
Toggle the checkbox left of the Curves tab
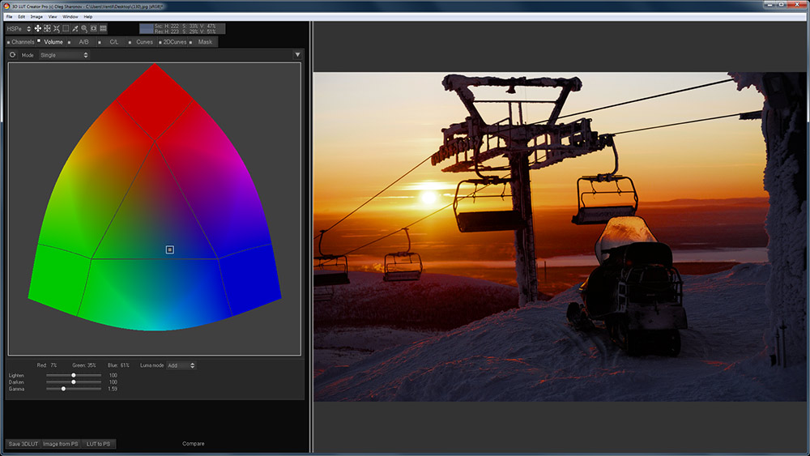pyautogui.click(x=130, y=42)
